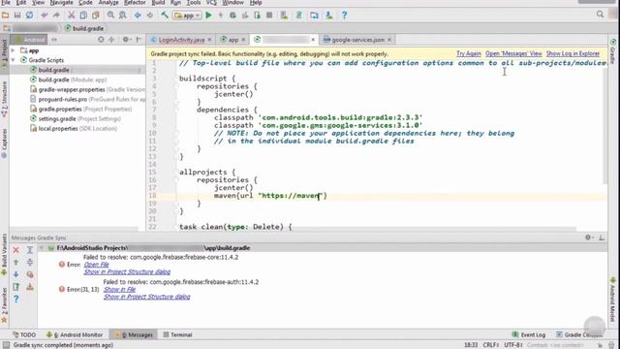Click Show Log in Explorer link
620x349 pixels.
[573, 53]
